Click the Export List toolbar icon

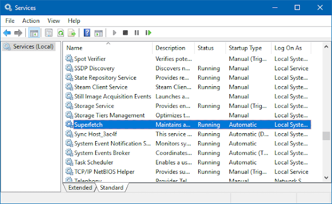click(72, 33)
